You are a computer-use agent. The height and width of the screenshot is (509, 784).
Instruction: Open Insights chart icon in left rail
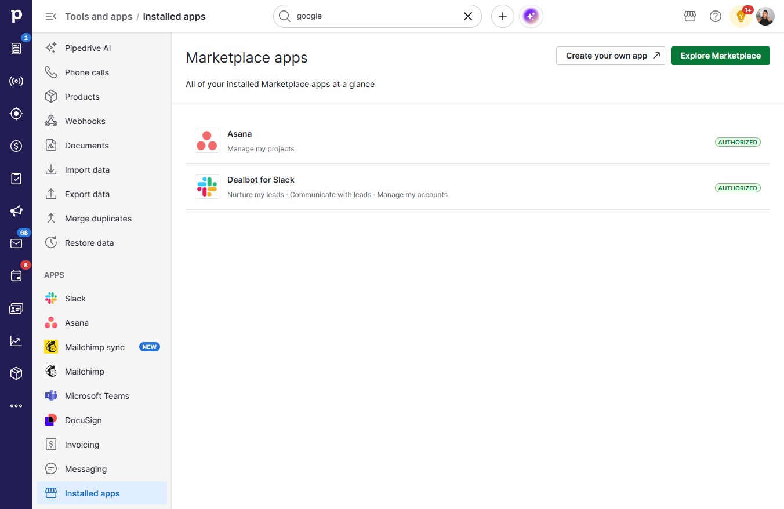[16, 341]
